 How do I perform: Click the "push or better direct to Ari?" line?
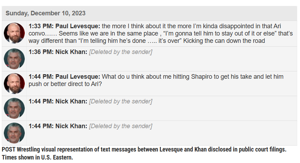(x=65, y=84)
